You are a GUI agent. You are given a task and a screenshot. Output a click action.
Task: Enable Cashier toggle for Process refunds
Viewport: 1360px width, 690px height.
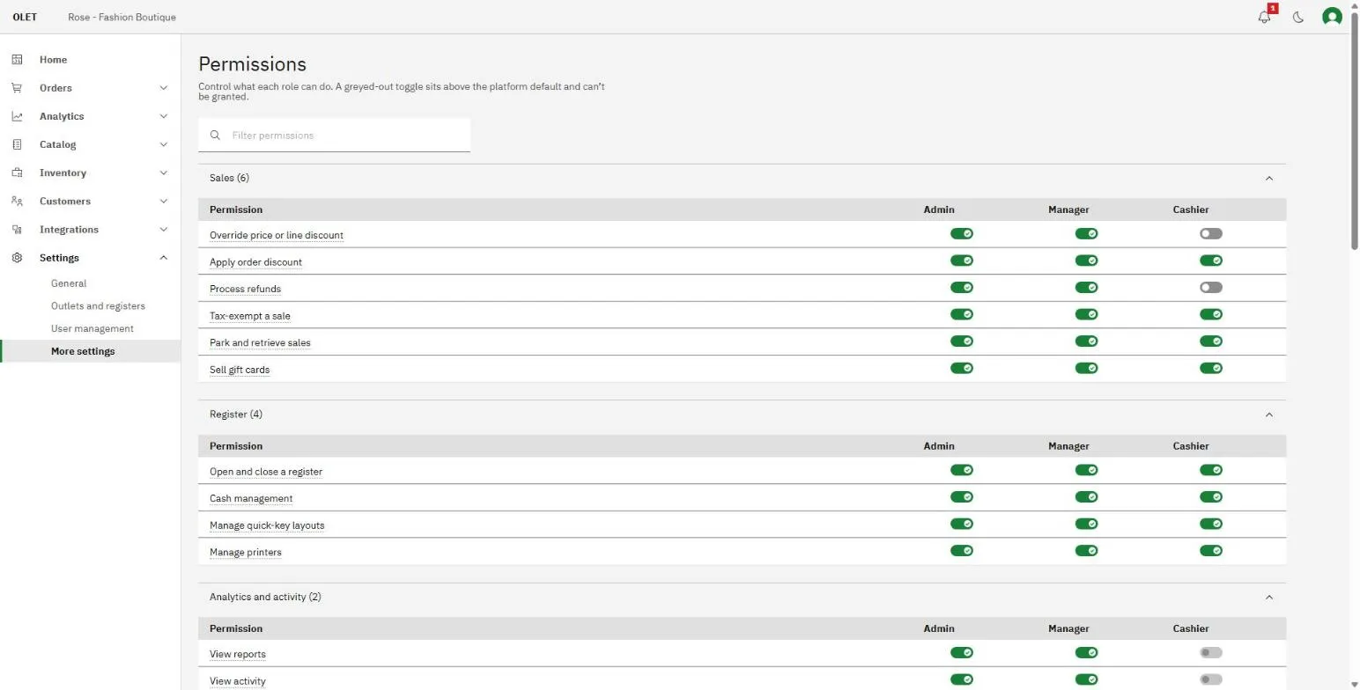pos(1211,288)
